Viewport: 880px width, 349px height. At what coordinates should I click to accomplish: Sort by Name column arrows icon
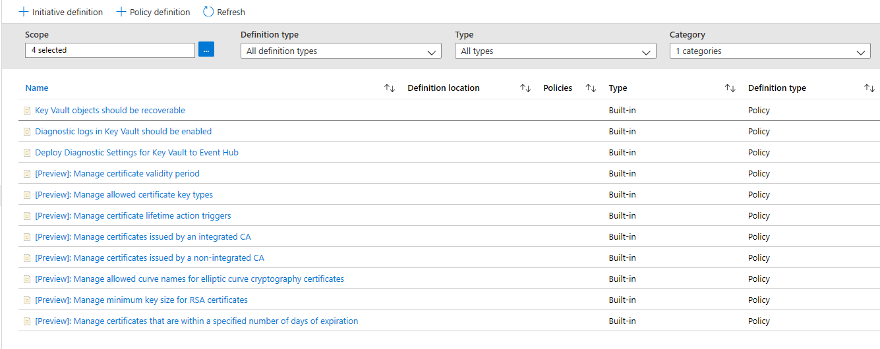click(390, 88)
